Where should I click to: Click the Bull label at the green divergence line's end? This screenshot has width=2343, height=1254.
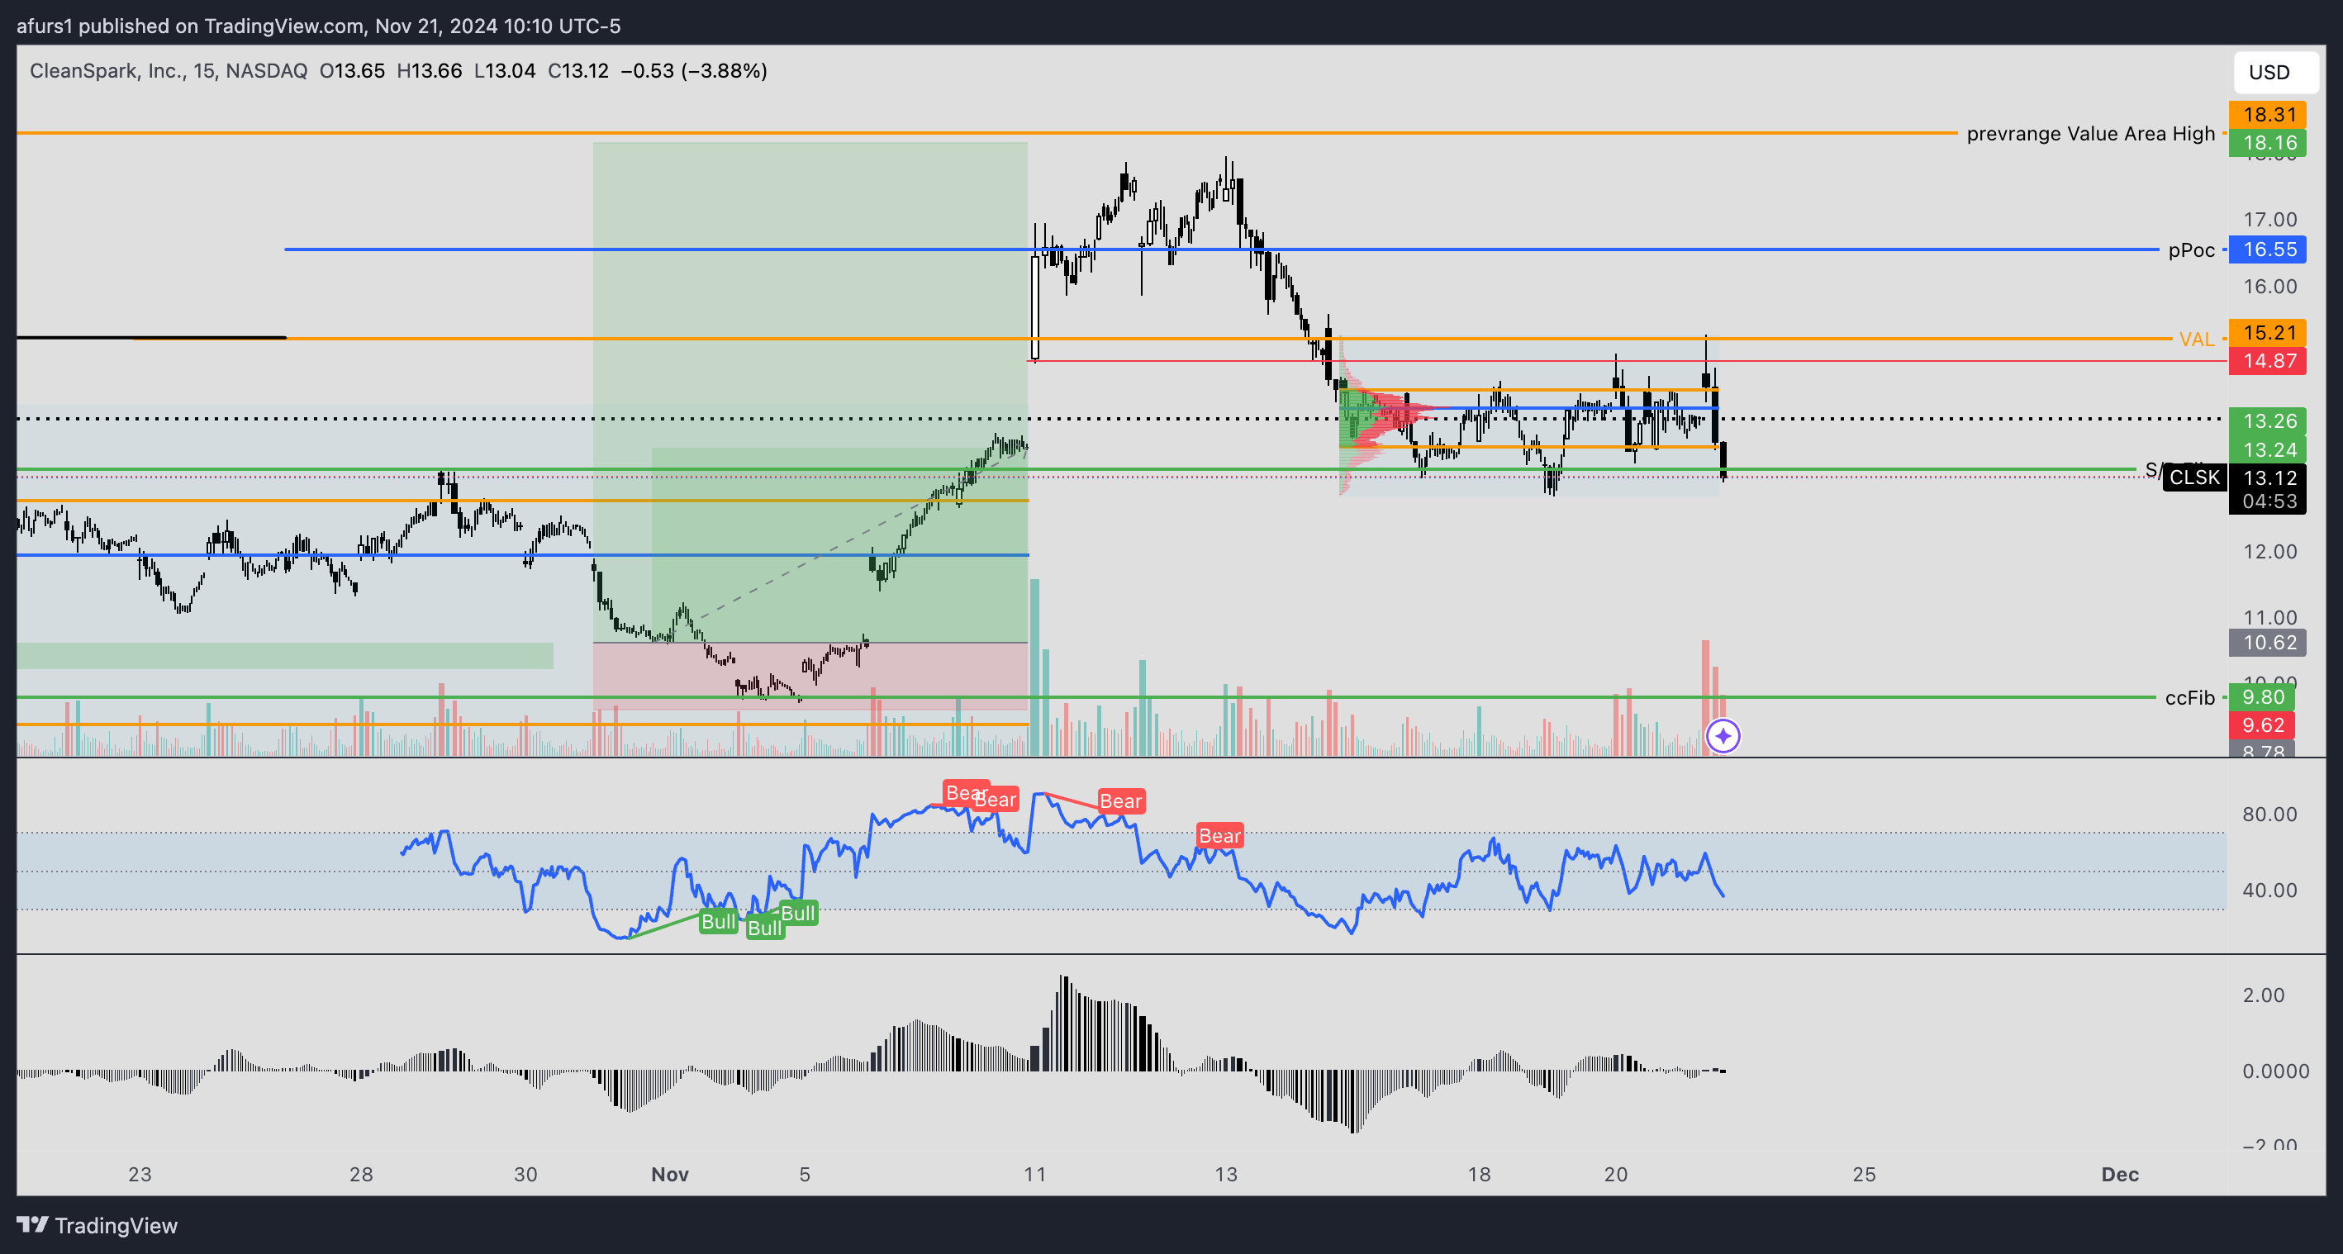(718, 921)
